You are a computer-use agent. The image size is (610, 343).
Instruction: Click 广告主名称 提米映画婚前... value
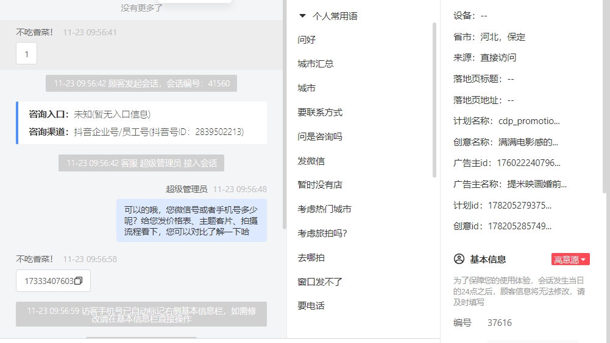click(537, 184)
